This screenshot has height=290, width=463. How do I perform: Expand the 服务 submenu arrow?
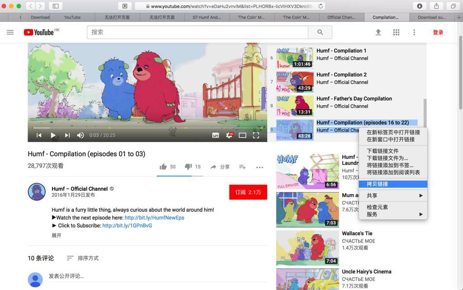pyautogui.click(x=421, y=214)
